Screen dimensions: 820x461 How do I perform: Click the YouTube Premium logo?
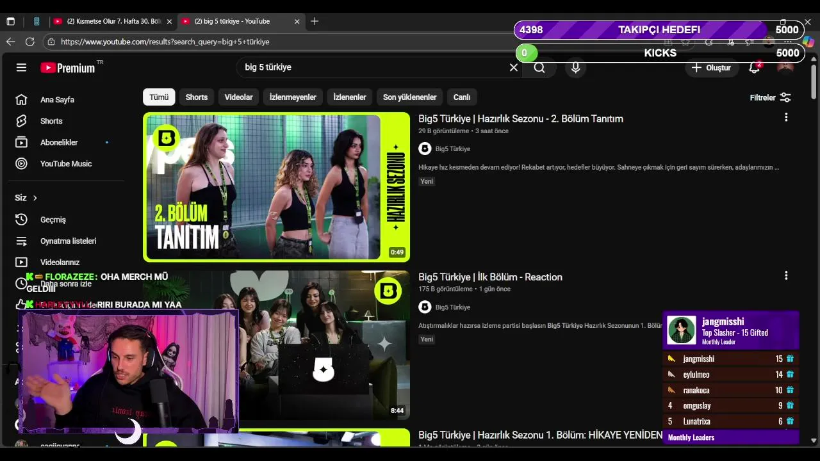click(68, 67)
